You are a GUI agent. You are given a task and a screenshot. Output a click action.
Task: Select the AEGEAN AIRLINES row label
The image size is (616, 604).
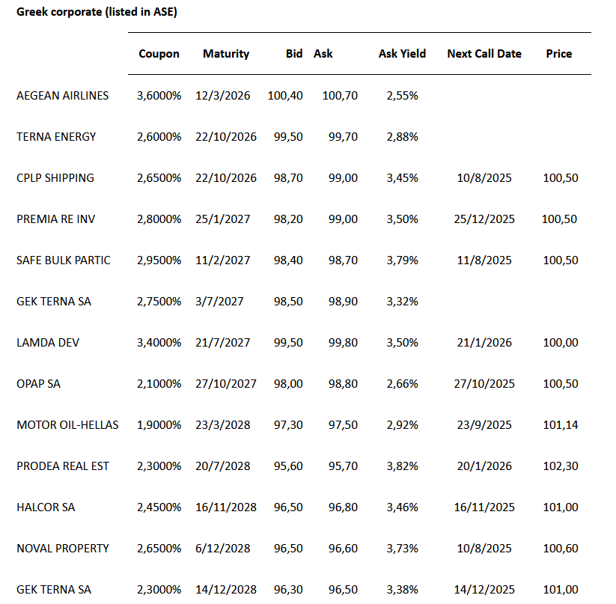[62, 96]
